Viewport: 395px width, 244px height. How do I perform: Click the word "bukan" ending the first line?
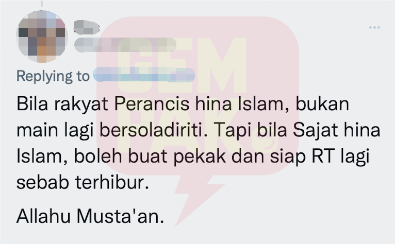pos(322,103)
